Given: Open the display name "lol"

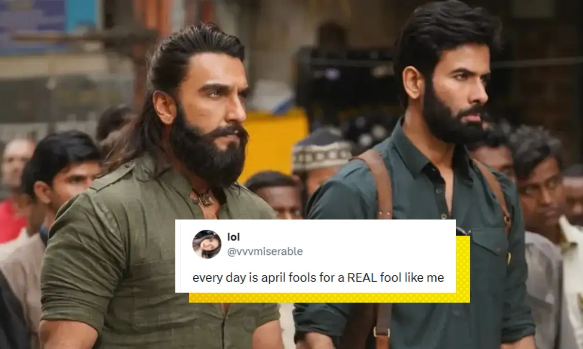Looking at the screenshot, I should point(234,237).
